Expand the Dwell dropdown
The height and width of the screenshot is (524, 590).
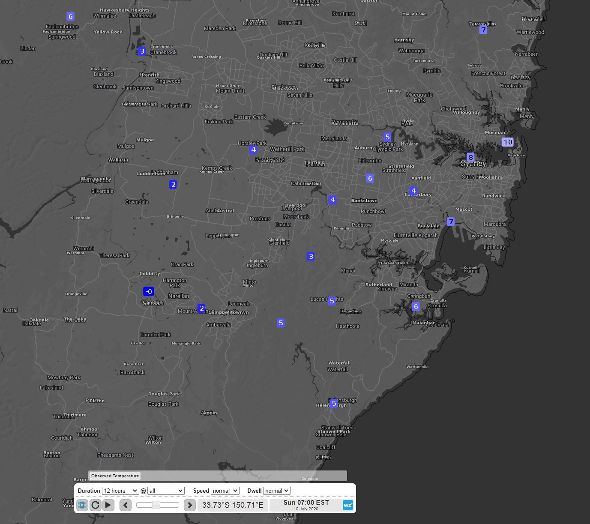coord(276,491)
